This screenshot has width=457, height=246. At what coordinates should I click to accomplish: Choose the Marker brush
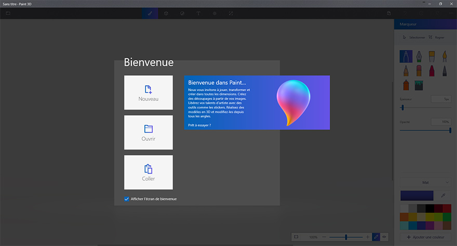point(406,56)
